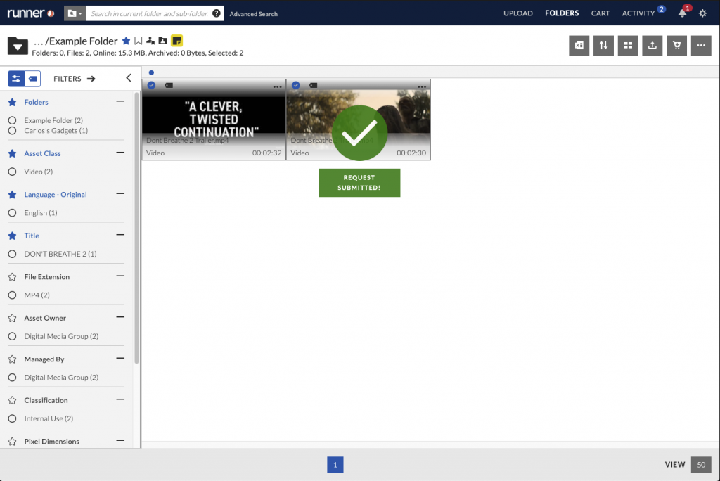Open the more actions toolbar menu
The image size is (720, 481).
[x=701, y=46]
